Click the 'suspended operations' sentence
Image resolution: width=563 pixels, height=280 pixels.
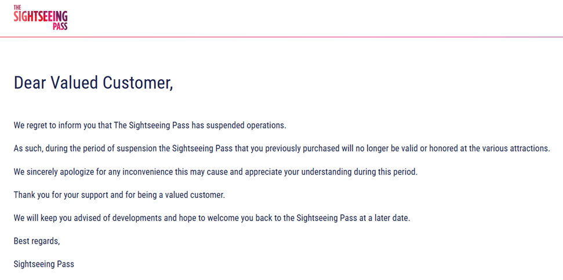pyautogui.click(x=150, y=126)
